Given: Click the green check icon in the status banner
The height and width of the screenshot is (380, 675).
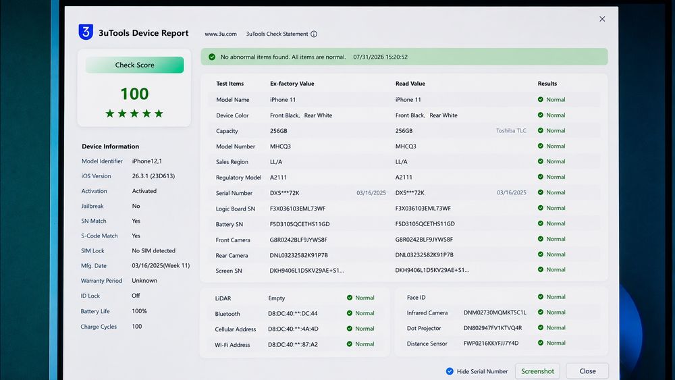Looking at the screenshot, I should point(212,57).
